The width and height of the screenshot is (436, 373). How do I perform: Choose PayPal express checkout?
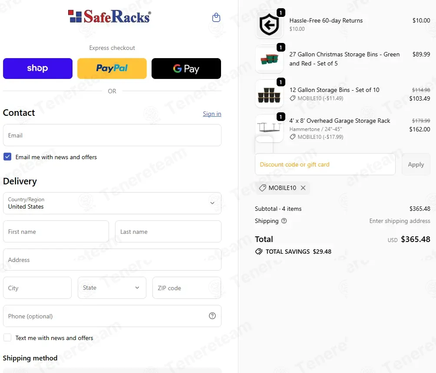(x=112, y=69)
